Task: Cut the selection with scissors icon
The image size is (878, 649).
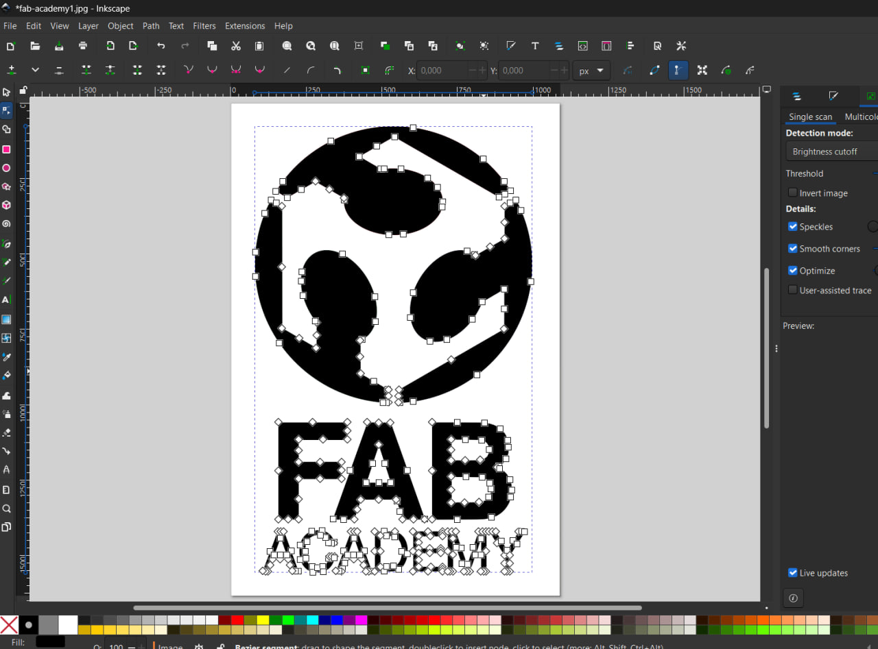Action: pyautogui.click(x=236, y=46)
